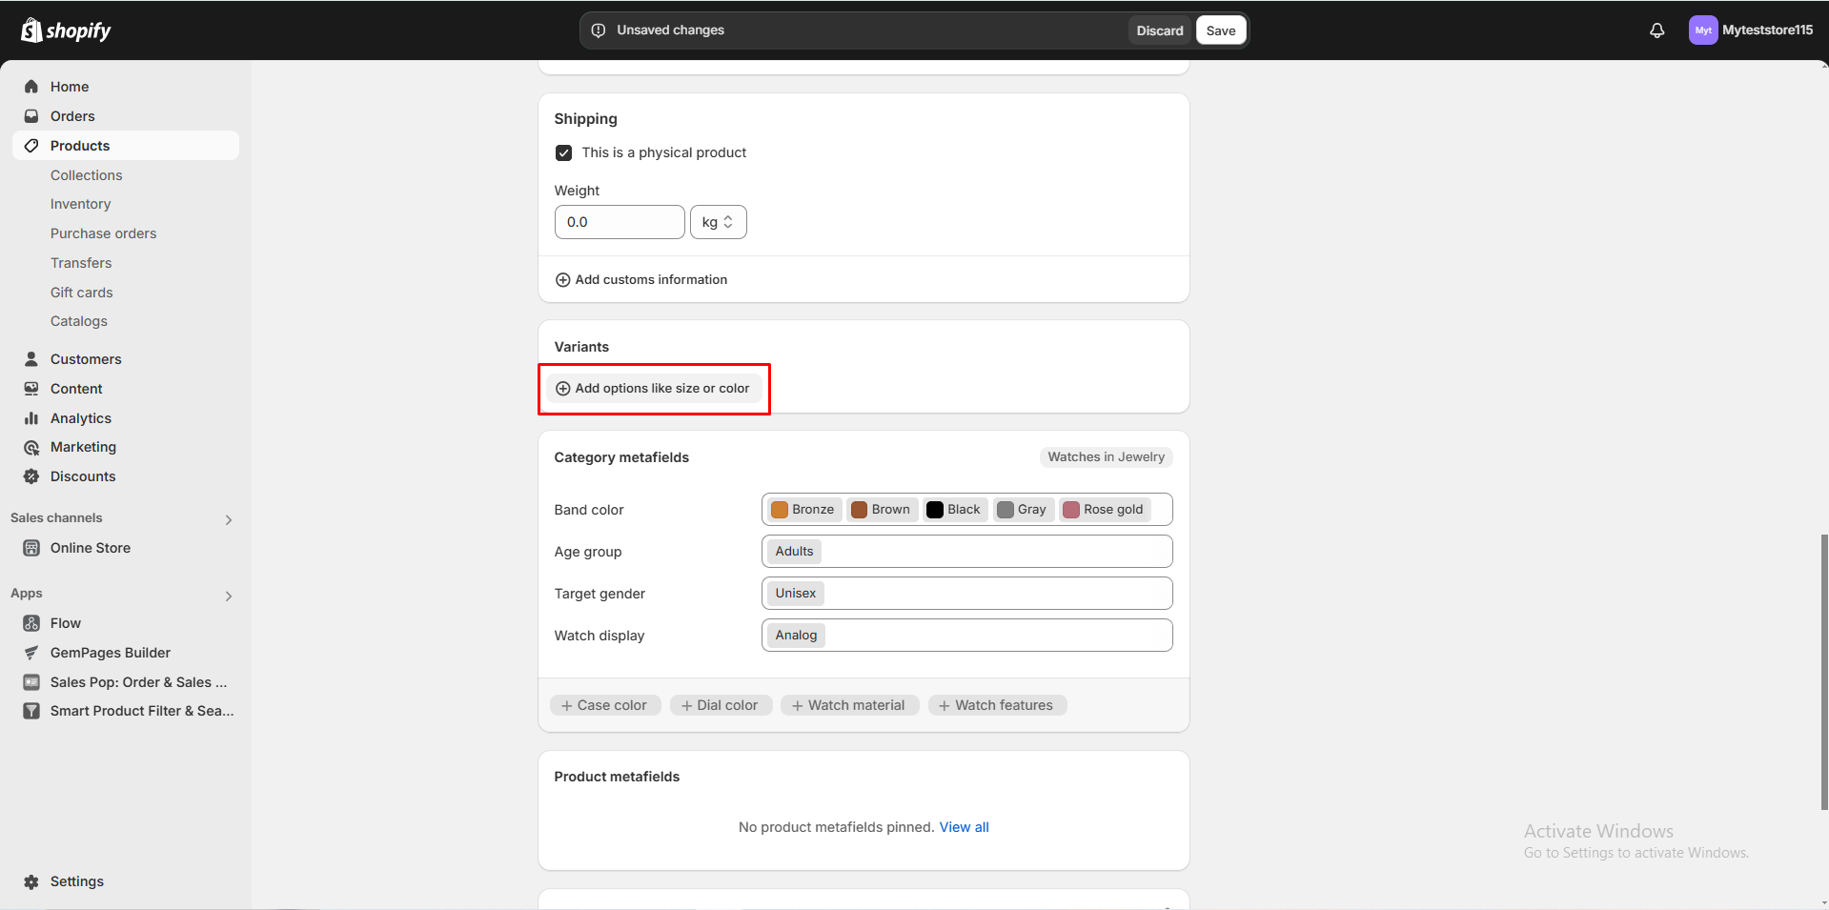The height and width of the screenshot is (910, 1829).
Task: Open Collections in the sidebar
Action: [x=86, y=175]
